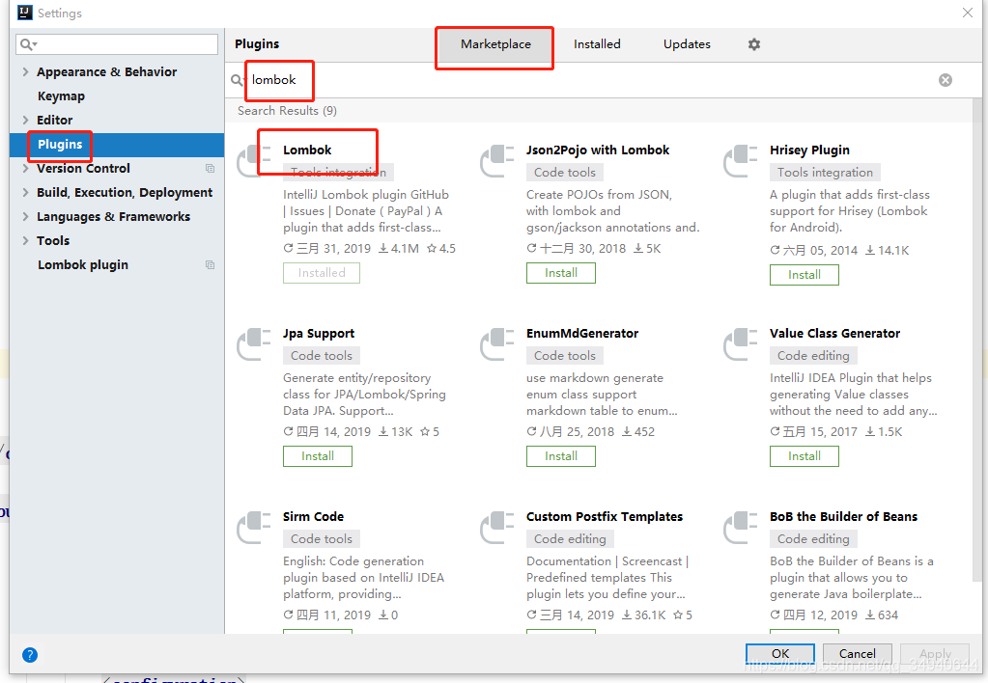The width and height of the screenshot is (988, 683).
Task: Click the EnumMdGenerator plugin icon
Action: [496, 343]
